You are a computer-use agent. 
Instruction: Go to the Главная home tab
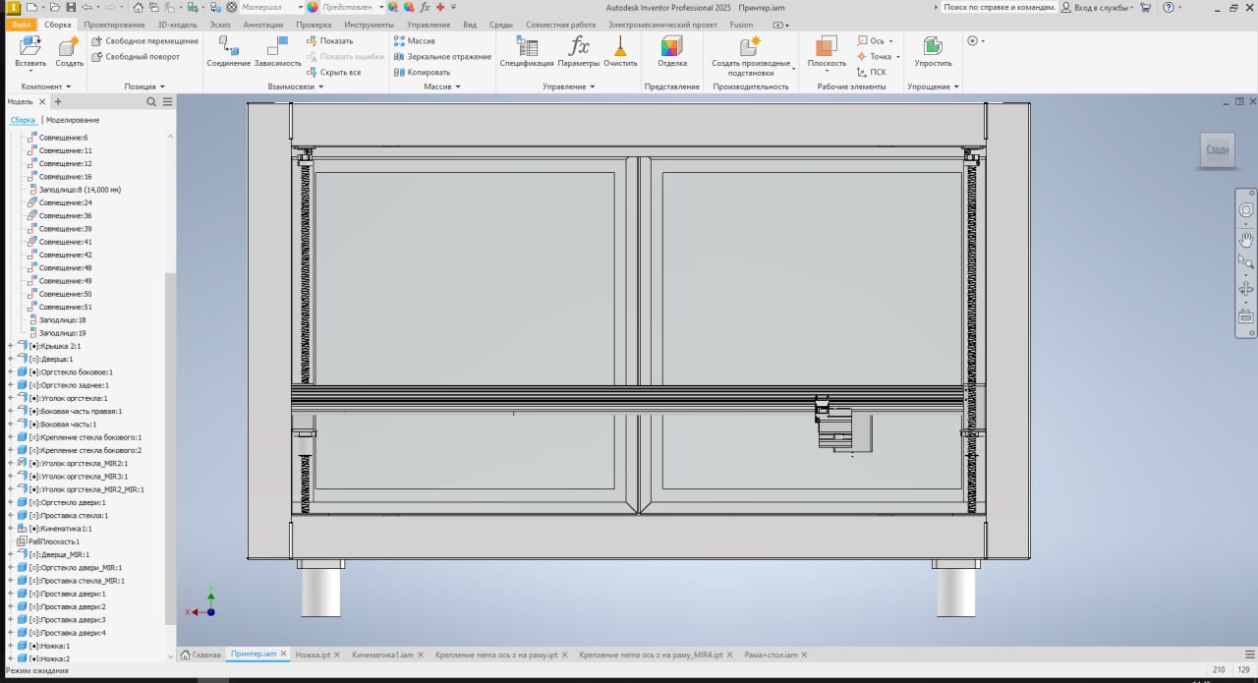200,655
